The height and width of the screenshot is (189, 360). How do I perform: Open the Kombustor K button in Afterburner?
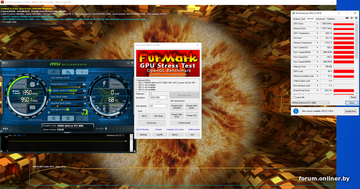pyautogui.click(x=54, y=72)
